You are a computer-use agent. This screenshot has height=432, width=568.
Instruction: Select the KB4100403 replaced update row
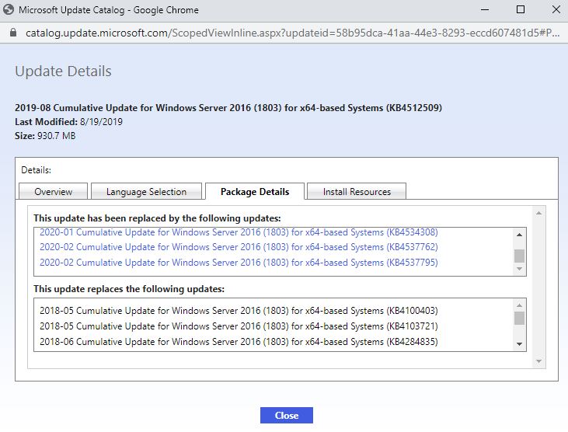[x=239, y=311]
